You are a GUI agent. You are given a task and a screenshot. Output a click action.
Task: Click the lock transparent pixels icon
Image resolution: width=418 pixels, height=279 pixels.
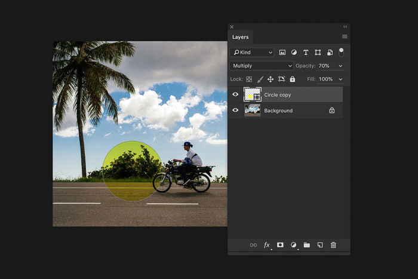(249, 79)
